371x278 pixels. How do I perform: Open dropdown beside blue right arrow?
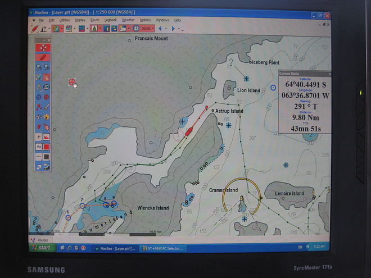[x=179, y=29]
